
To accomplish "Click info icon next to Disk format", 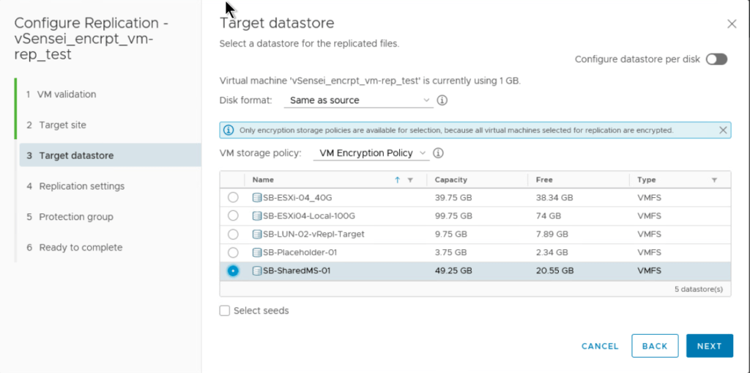I will [x=442, y=100].
